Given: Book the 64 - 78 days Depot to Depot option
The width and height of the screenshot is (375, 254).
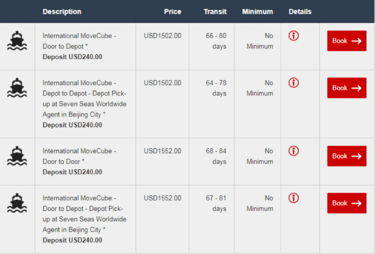Looking at the screenshot, I should tap(347, 88).
